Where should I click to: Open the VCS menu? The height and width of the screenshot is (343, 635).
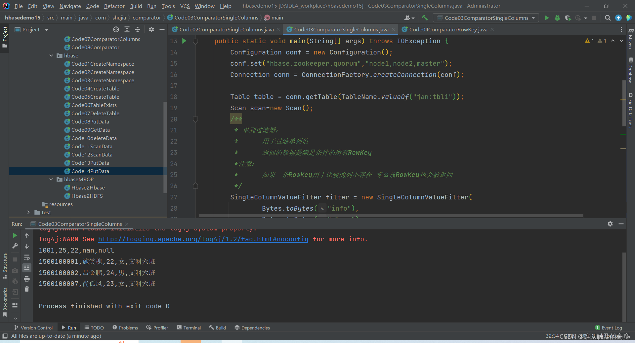(x=185, y=6)
